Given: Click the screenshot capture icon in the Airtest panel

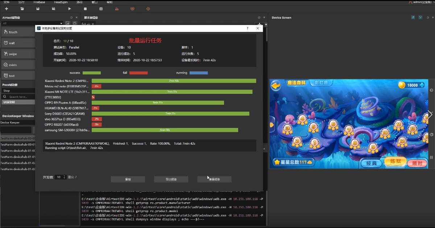Looking at the screenshot, I should point(67,23).
